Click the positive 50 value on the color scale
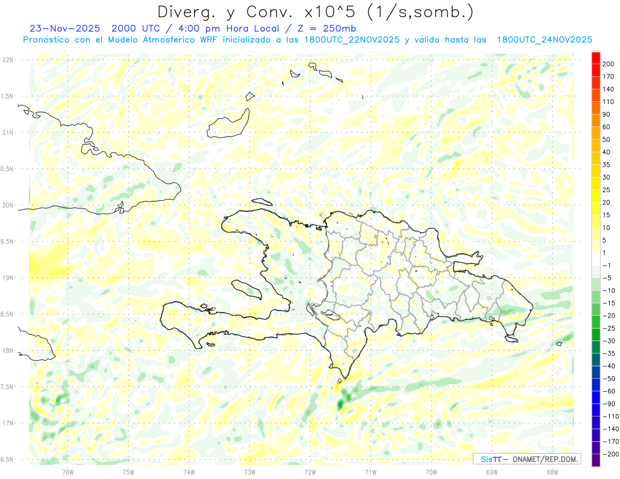 [607, 140]
